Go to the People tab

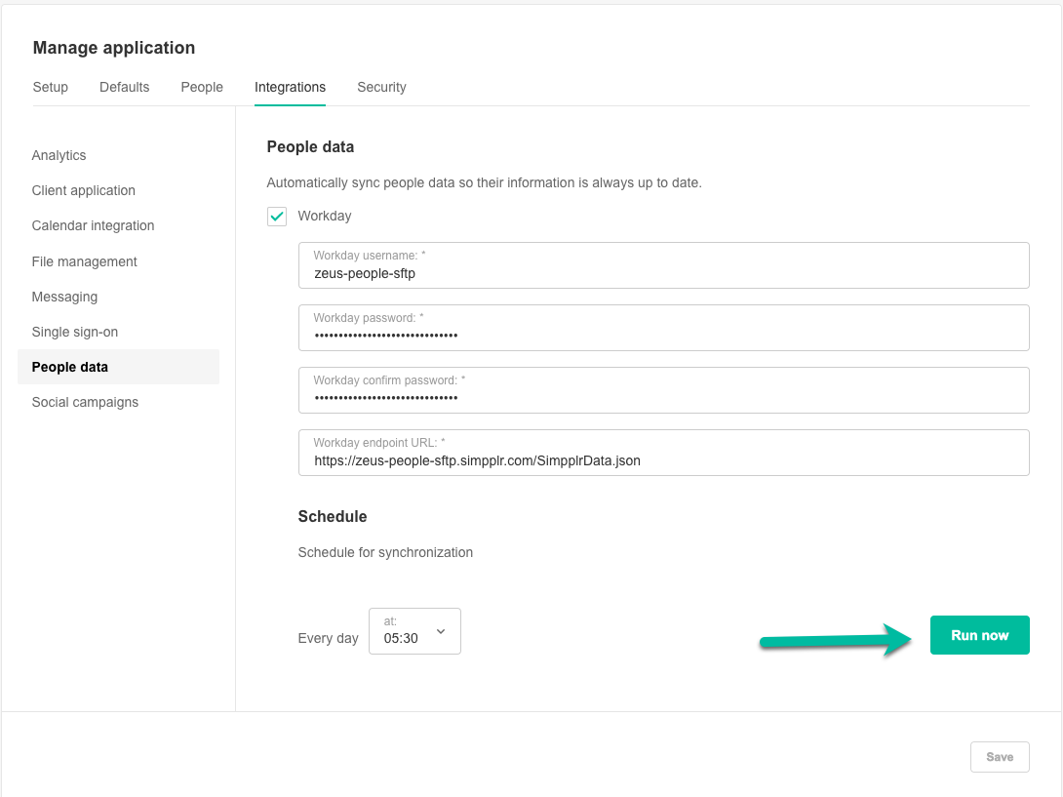(202, 87)
